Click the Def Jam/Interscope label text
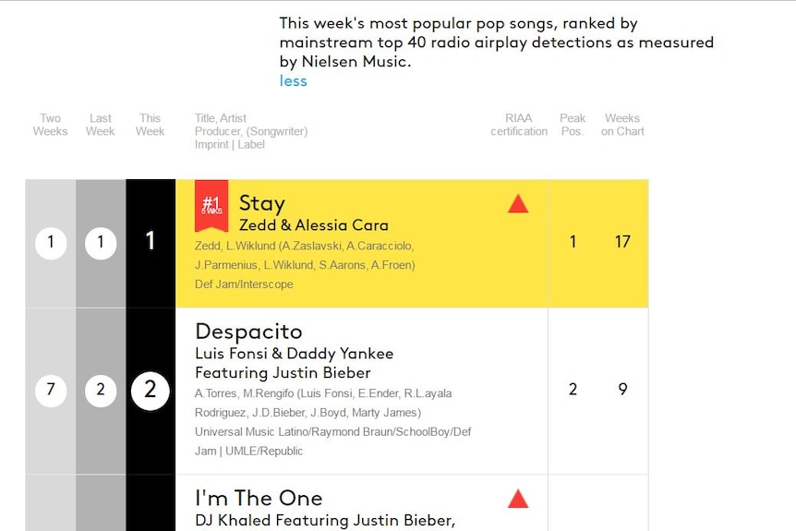 click(244, 284)
